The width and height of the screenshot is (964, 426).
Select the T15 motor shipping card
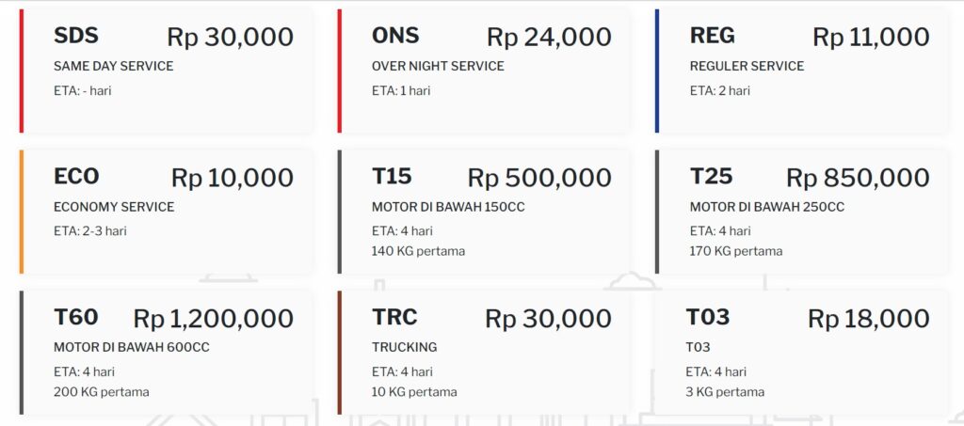tap(484, 212)
